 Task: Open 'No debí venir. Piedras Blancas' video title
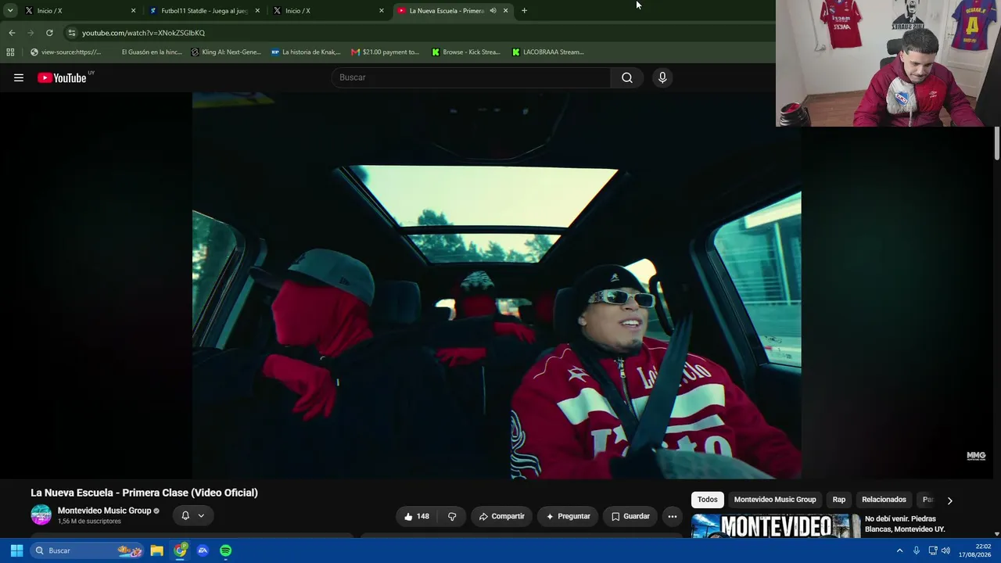pyautogui.click(x=905, y=524)
